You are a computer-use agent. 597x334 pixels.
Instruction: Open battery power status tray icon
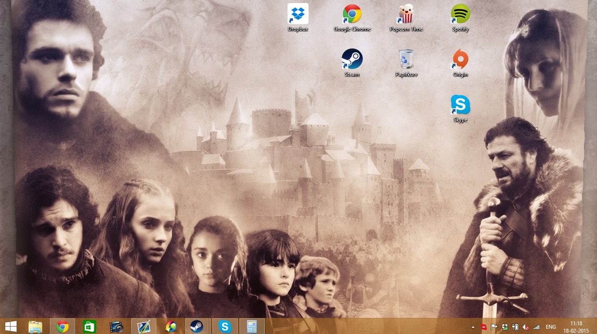click(515, 327)
